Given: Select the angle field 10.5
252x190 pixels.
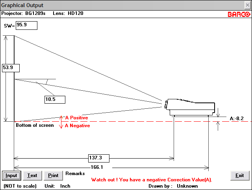Looking at the screenshot, I should coord(55,100).
